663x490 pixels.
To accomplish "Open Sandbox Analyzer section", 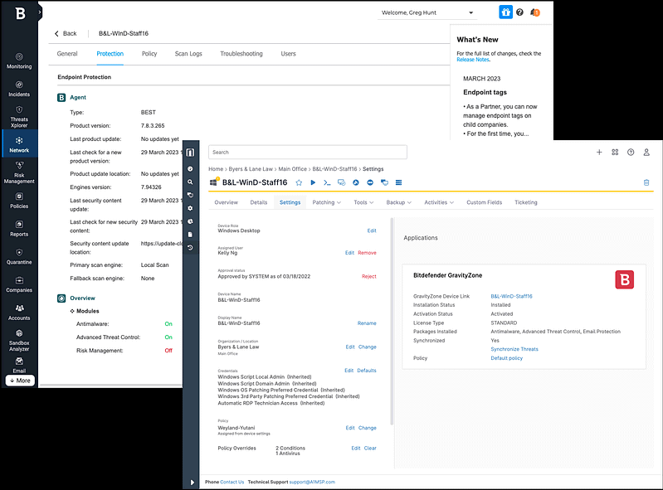I will tap(19, 340).
